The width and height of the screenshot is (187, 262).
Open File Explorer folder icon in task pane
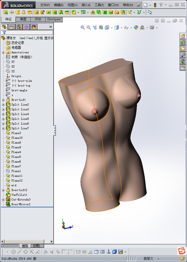tap(183, 49)
